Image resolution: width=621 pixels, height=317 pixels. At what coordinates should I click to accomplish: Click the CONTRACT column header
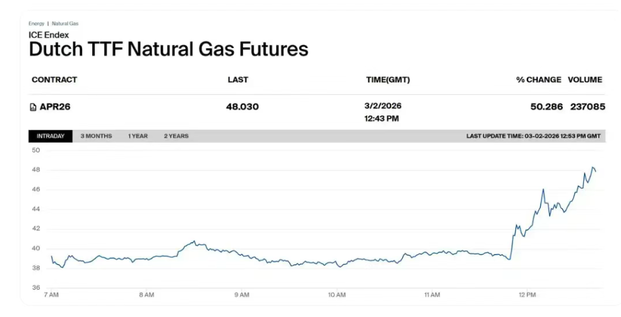coord(55,80)
